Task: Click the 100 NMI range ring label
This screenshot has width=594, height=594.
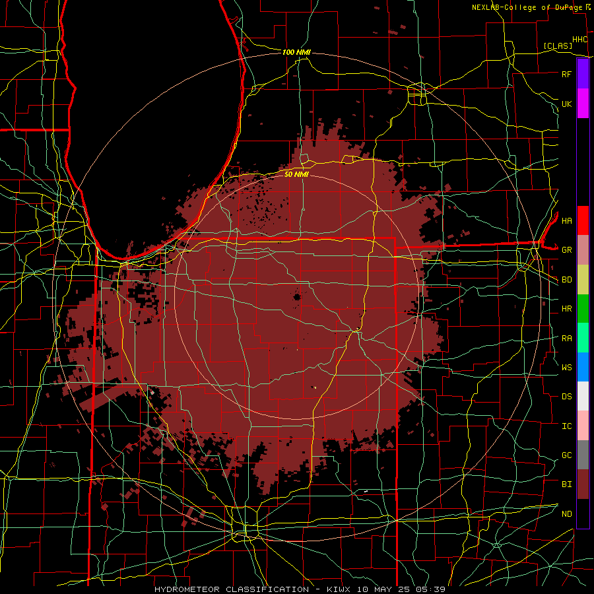Action: (296, 52)
